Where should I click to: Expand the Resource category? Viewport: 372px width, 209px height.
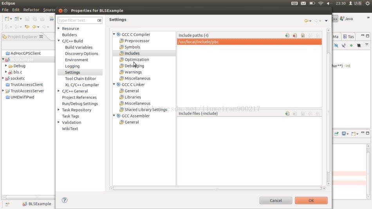pyautogui.click(x=59, y=28)
